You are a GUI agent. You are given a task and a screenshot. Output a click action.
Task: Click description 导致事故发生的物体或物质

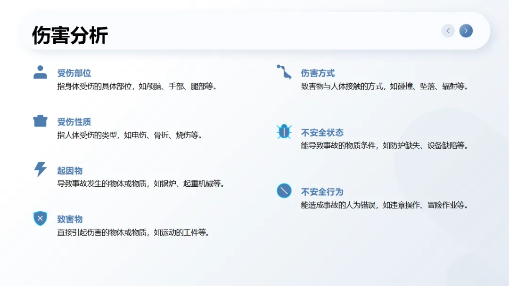point(141,183)
